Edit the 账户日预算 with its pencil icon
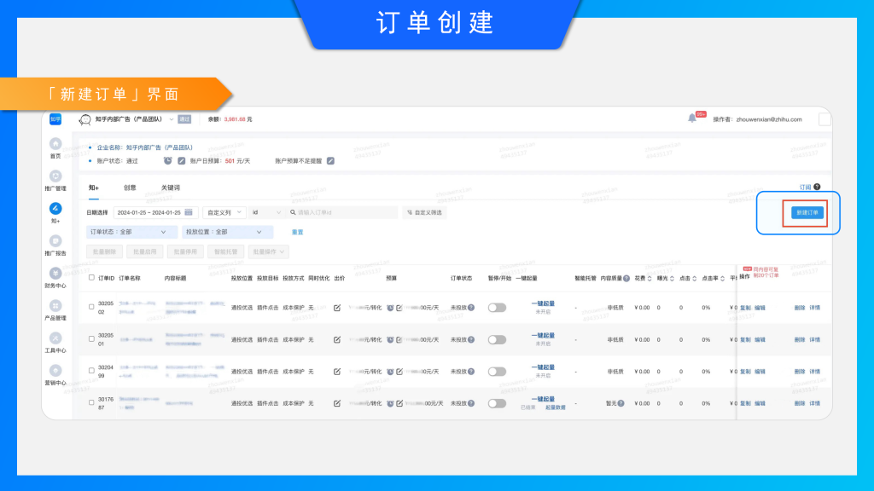 (x=181, y=161)
